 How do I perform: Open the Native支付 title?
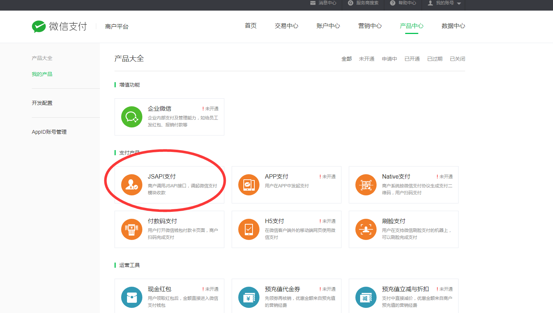point(396,176)
